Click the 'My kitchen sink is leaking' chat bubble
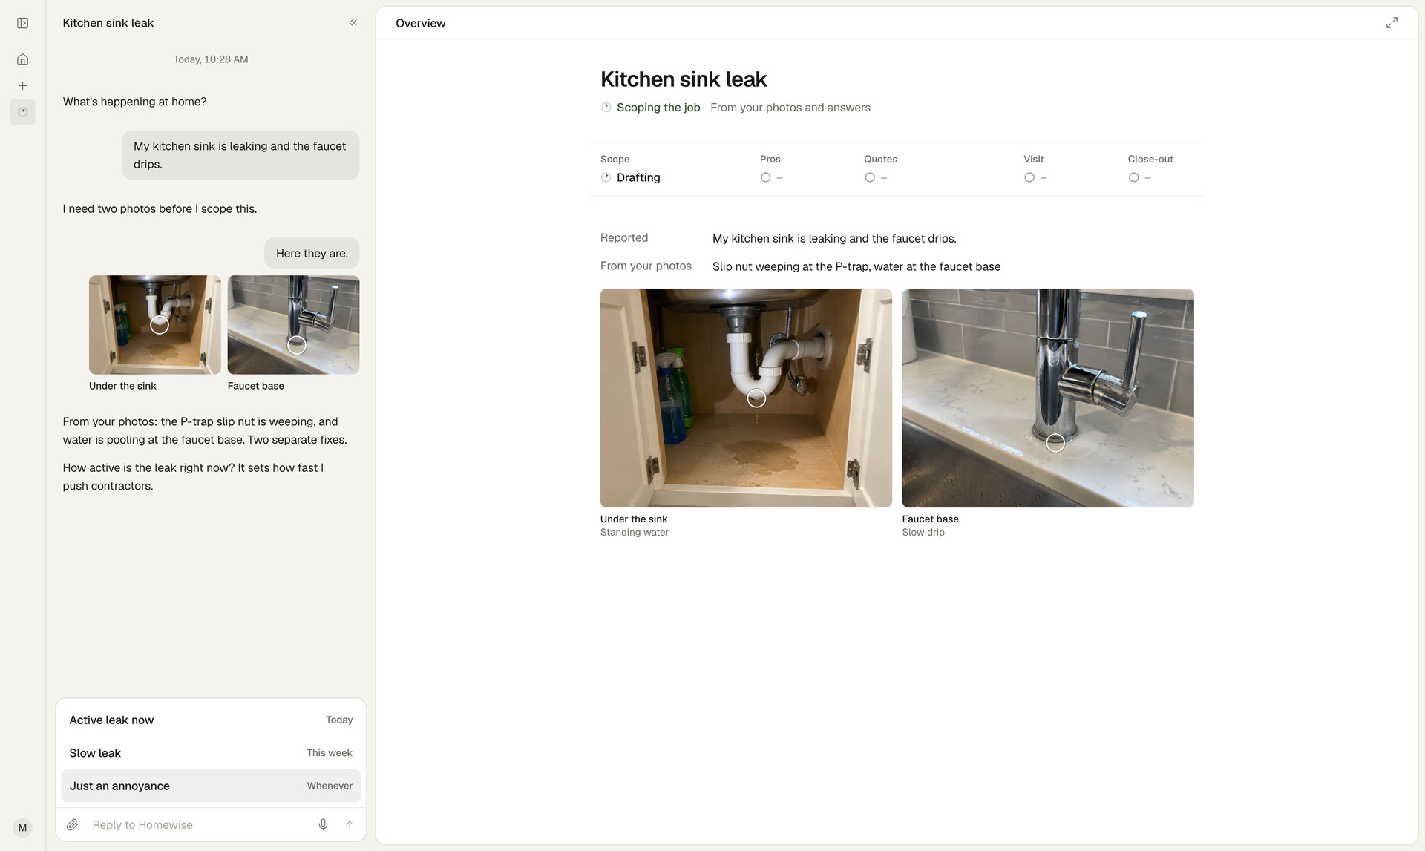 point(240,155)
